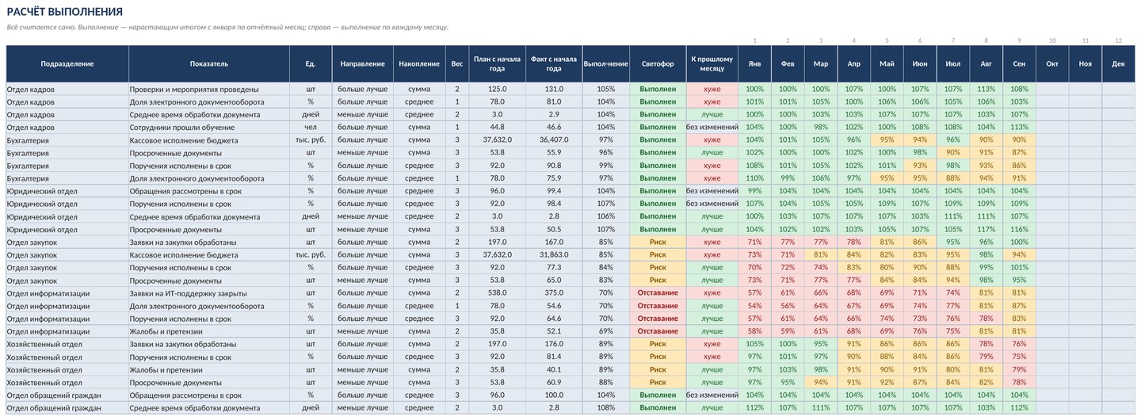
Task: Click the Факт с начала года header
Action: click(554, 63)
